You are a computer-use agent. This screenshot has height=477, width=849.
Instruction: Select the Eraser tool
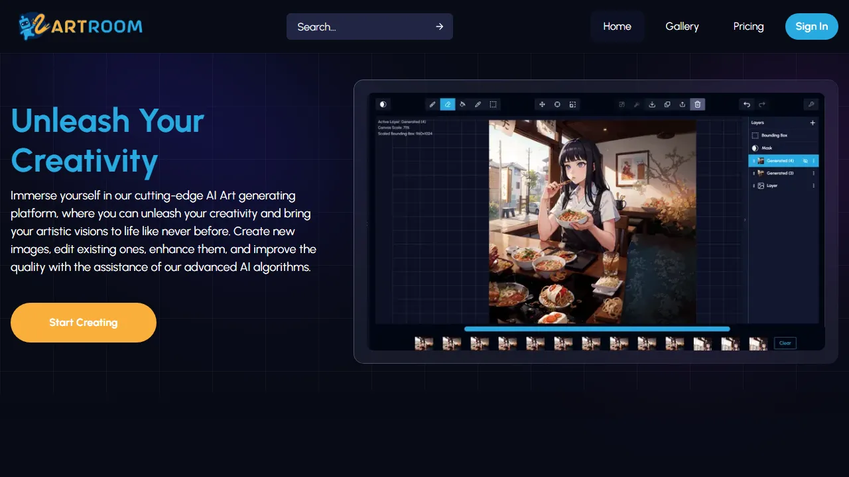448,104
